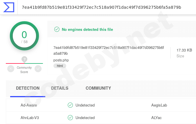Image resolution: width=196 pixels, height=124 pixels.
Task: Vote file as harmless with check icon
Action: point(38,69)
